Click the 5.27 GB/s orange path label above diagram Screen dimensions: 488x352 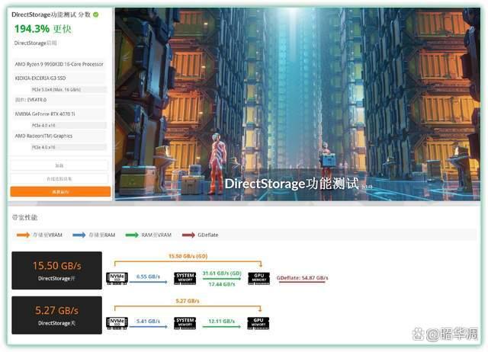point(188,301)
